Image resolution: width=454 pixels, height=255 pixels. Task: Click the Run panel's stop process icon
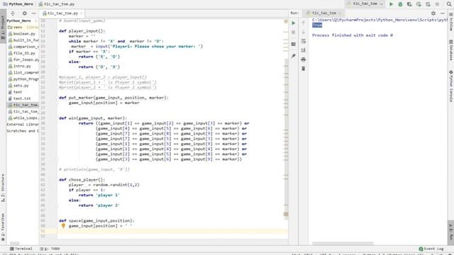click(293, 33)
